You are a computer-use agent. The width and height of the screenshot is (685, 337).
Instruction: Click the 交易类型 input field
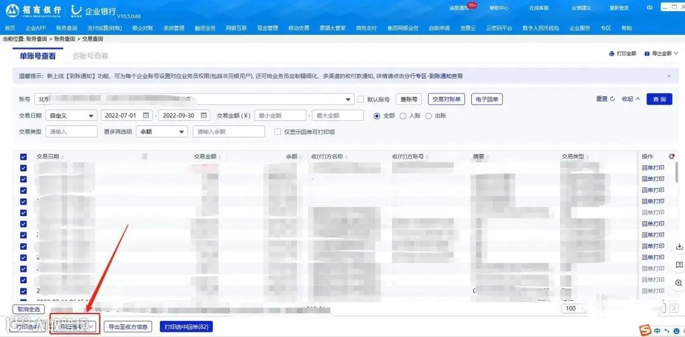click(x=71, y=131)
